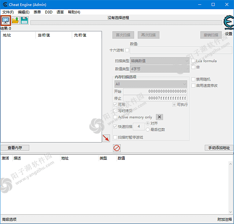Enable 禁用随机 checkbox
Image resolution: width=234 pixels, height=224 pixels.
pos(193,79)
